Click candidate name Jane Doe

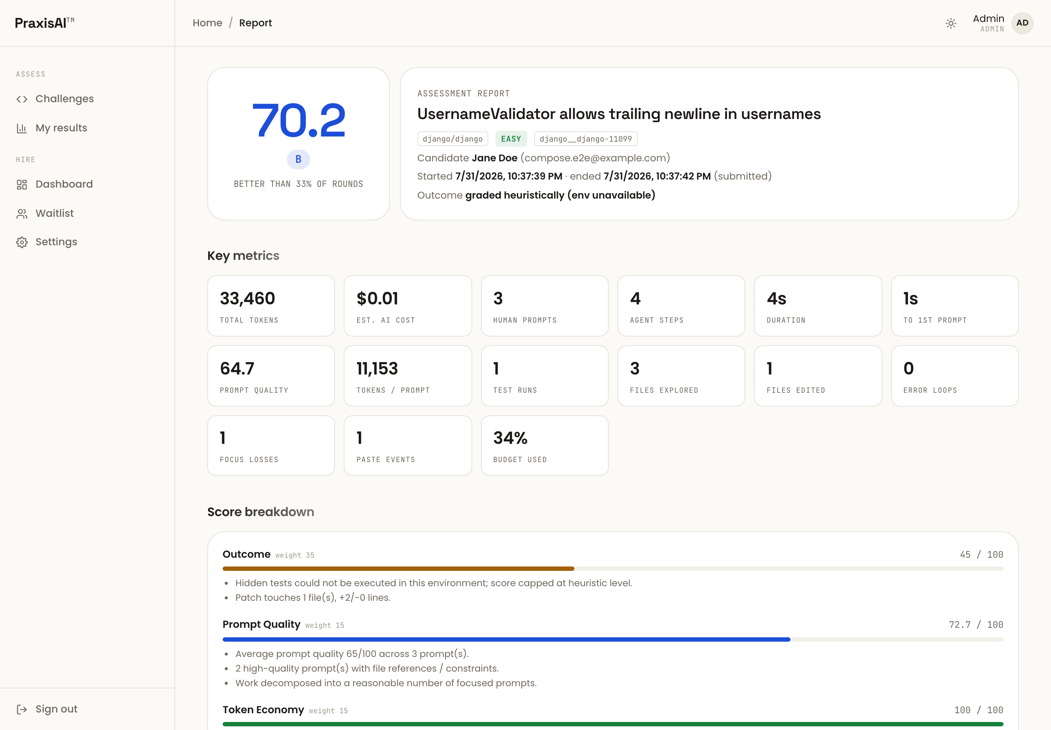point(494,158)
